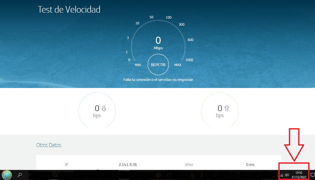Open the clock showing 13:52
This screenshot has height=180, width=315.
click(299, 175)
